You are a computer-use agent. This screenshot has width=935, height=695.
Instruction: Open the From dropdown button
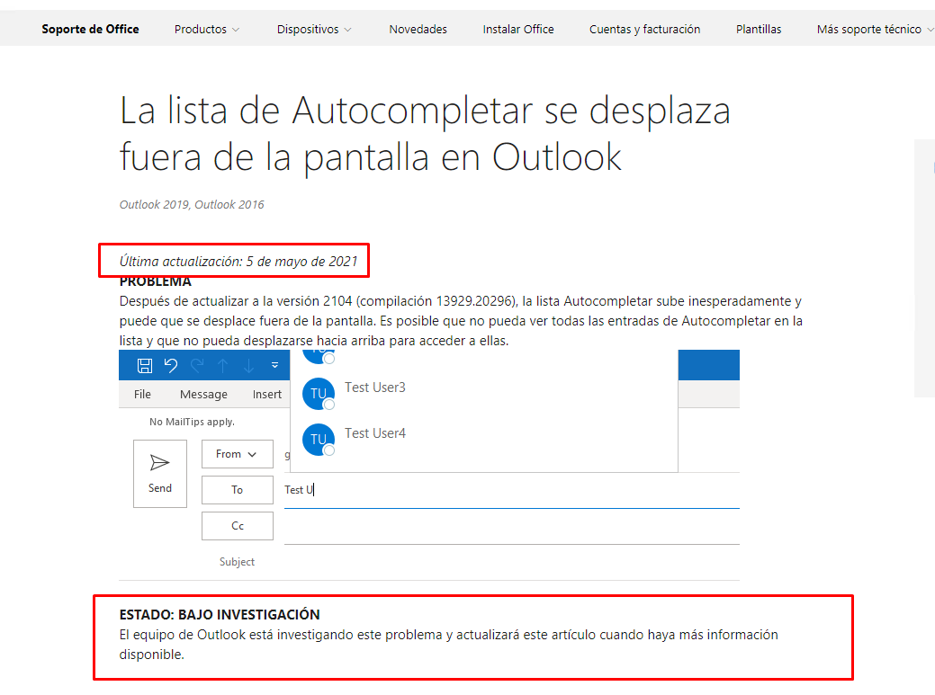click(238, 454)
